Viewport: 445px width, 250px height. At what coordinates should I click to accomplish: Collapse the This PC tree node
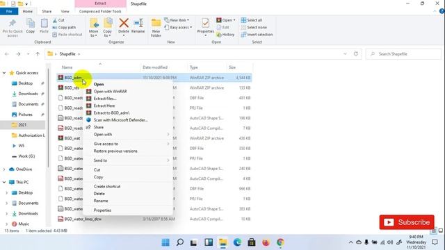4,182
